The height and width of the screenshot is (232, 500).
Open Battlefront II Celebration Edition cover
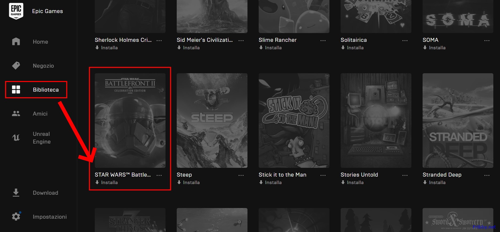coord(130,120)
